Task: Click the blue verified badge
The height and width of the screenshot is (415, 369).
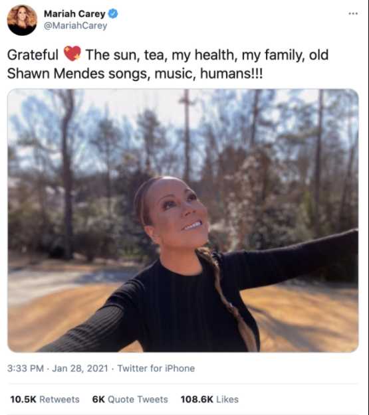Action: (113, 13)
